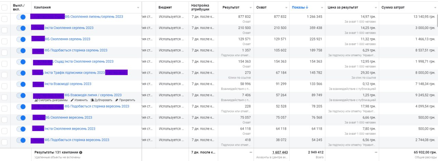Screen dimensions: 438x161
Task: Open dropdown arrow of Сумма затрат column
Action: [433, 8]
